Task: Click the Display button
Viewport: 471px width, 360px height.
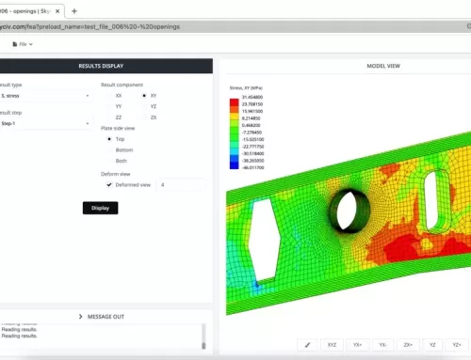Action: point(100,208)
